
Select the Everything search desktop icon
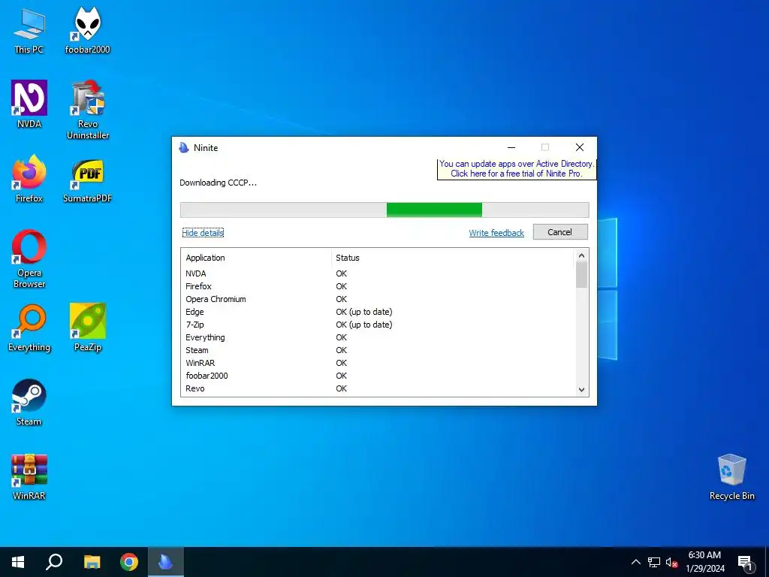(29, 328)
